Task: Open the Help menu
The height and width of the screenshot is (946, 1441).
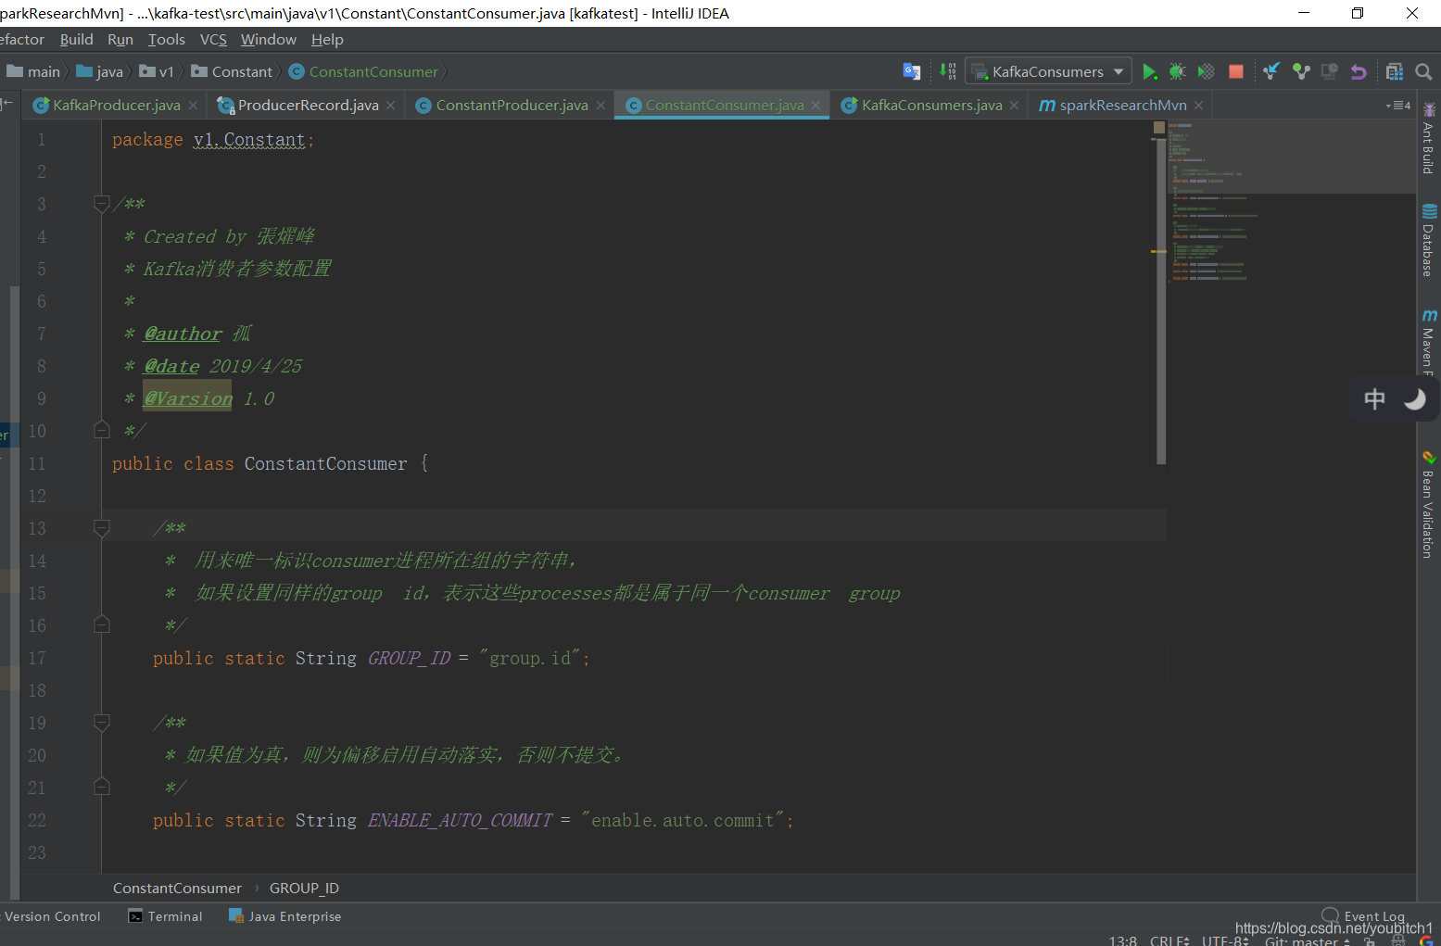Action: pyautogui.click(x=327, y=39)
